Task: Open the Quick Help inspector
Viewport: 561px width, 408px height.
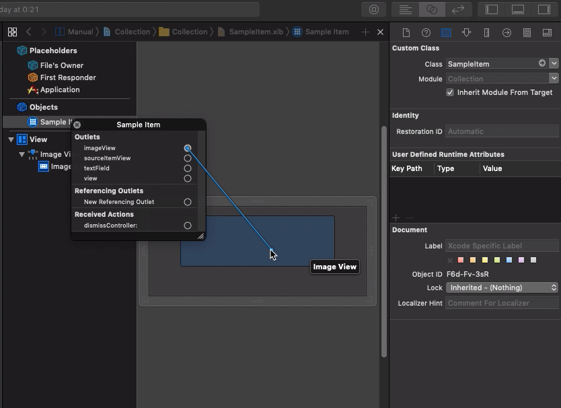Action: point(426,32)
